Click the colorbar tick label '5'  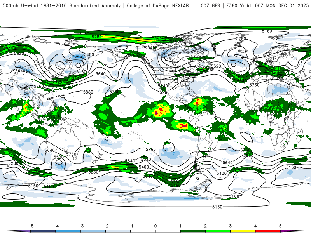pyautogui.click(x=280, y=226)
